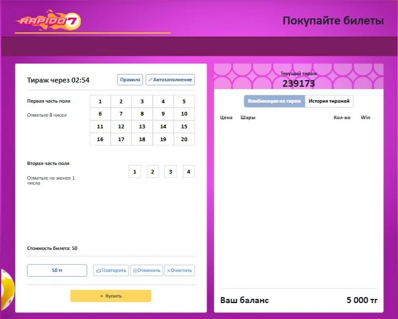Choose number 17 in the grid

click(x=121, y=139)
